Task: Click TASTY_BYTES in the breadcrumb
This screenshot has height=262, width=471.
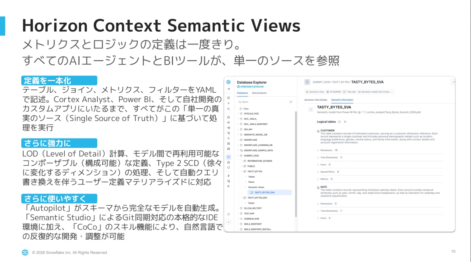Action: 341,82
